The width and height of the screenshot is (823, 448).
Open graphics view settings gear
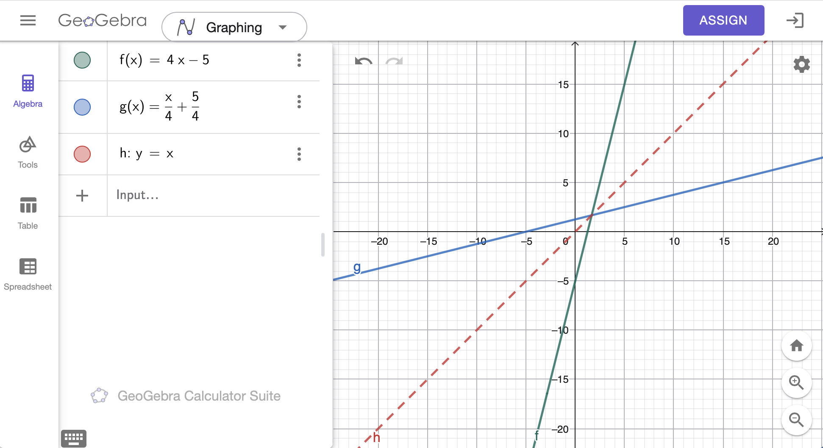tap(801, 64)
